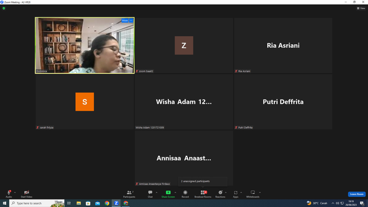Screen dimensions: 368x207
Task: Open first Chrome icon in taskbar
Action: 107,203
